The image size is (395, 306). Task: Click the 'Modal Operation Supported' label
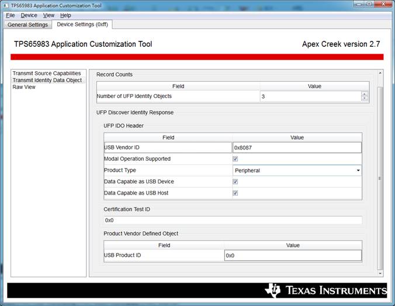pos(137,159)
